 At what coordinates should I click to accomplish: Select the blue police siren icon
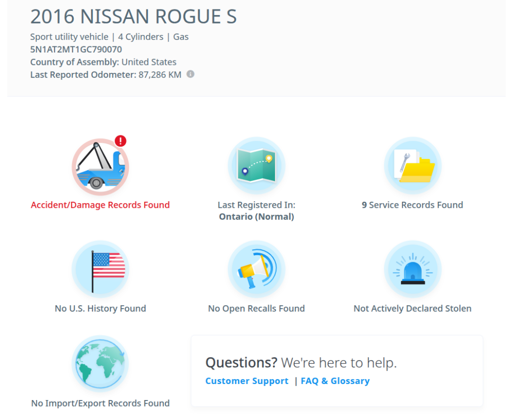pos(412,269)
